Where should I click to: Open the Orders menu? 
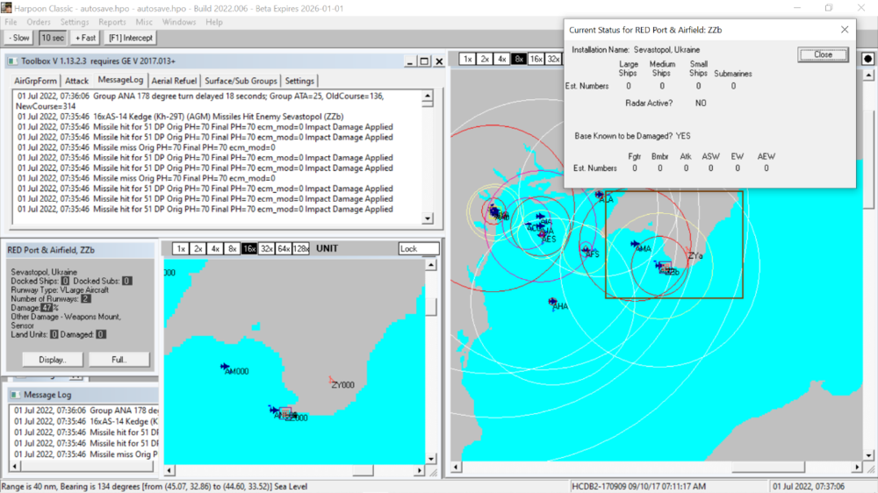pos(38,22)
